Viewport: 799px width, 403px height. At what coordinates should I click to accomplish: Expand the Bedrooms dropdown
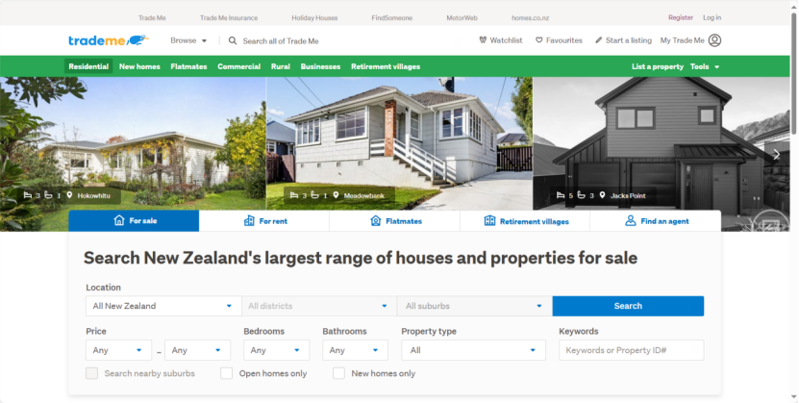(276, 350)
